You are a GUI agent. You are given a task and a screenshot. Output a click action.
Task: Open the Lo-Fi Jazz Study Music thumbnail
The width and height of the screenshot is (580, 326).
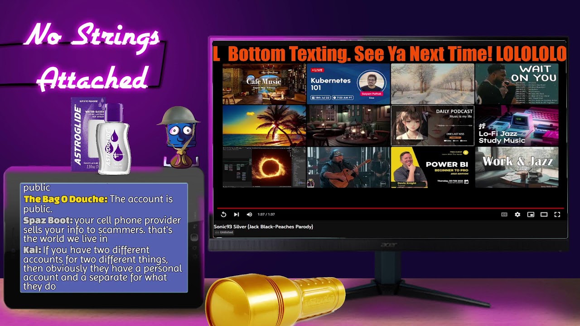tap(517, 125)
